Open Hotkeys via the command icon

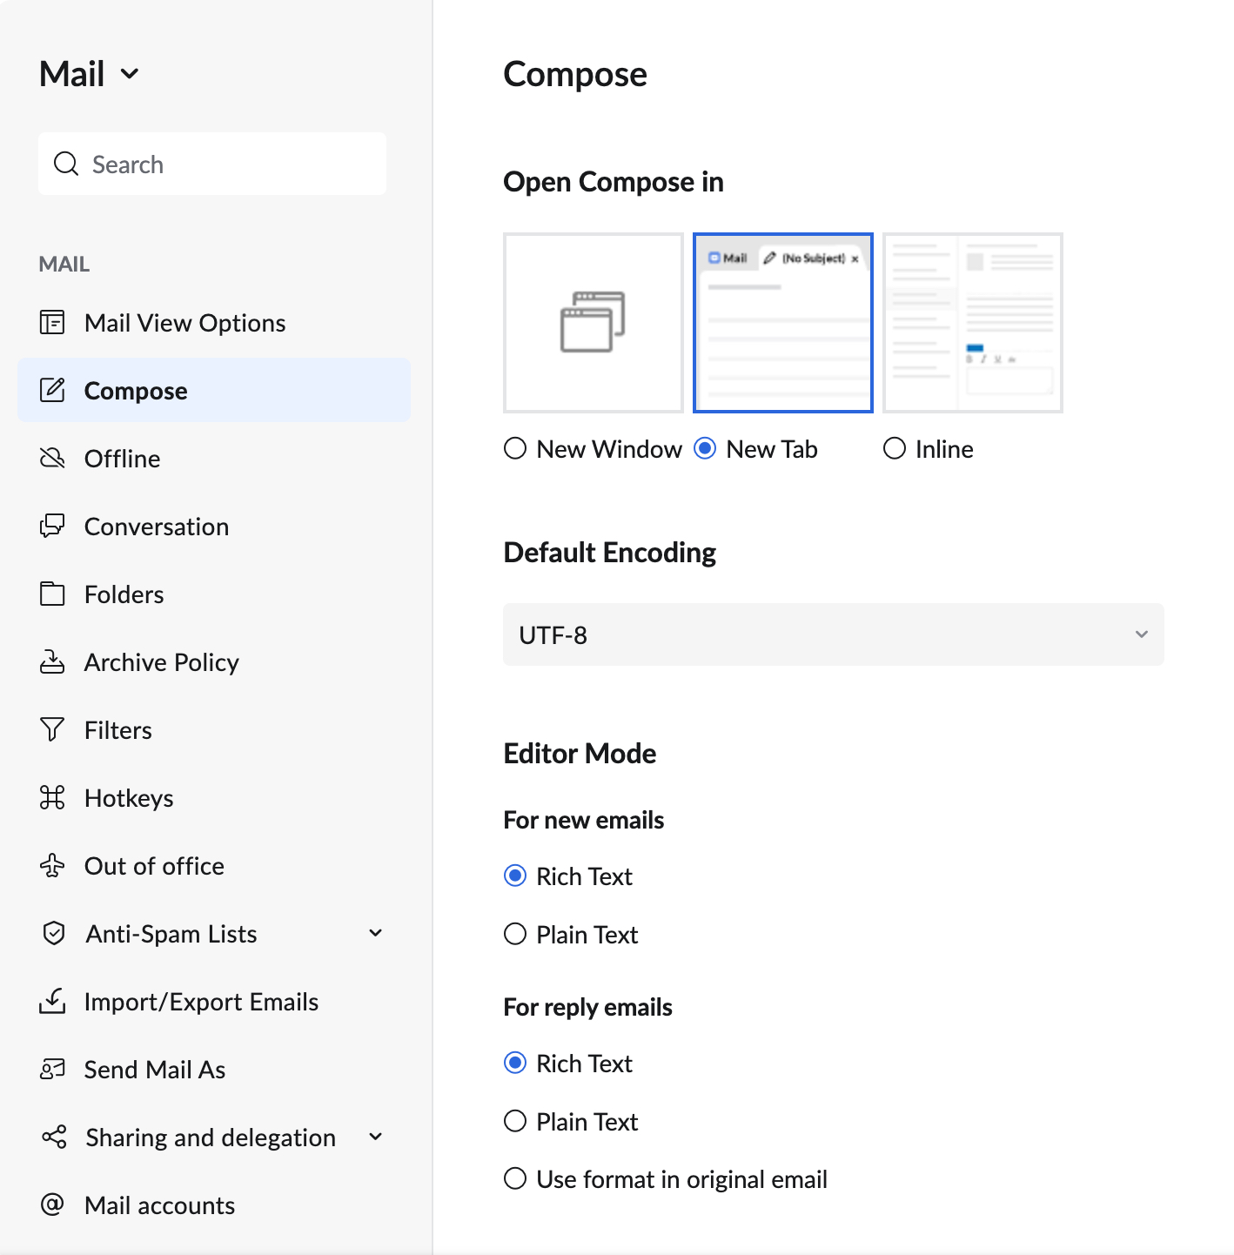click(53, 797)
